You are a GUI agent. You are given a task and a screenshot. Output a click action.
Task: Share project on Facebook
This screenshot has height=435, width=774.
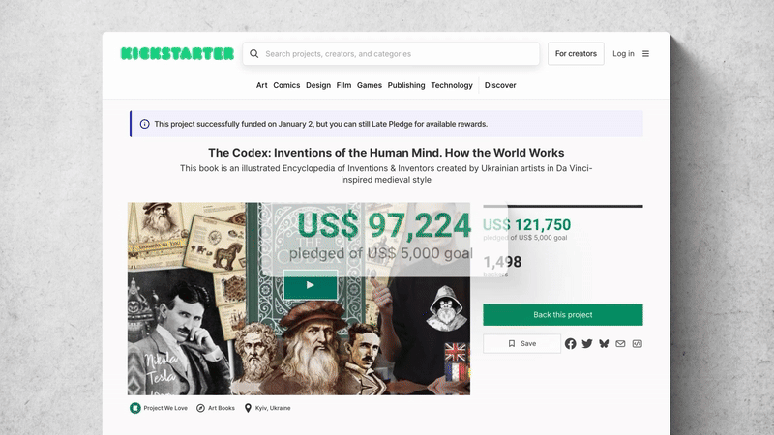(x=570, y=344)
